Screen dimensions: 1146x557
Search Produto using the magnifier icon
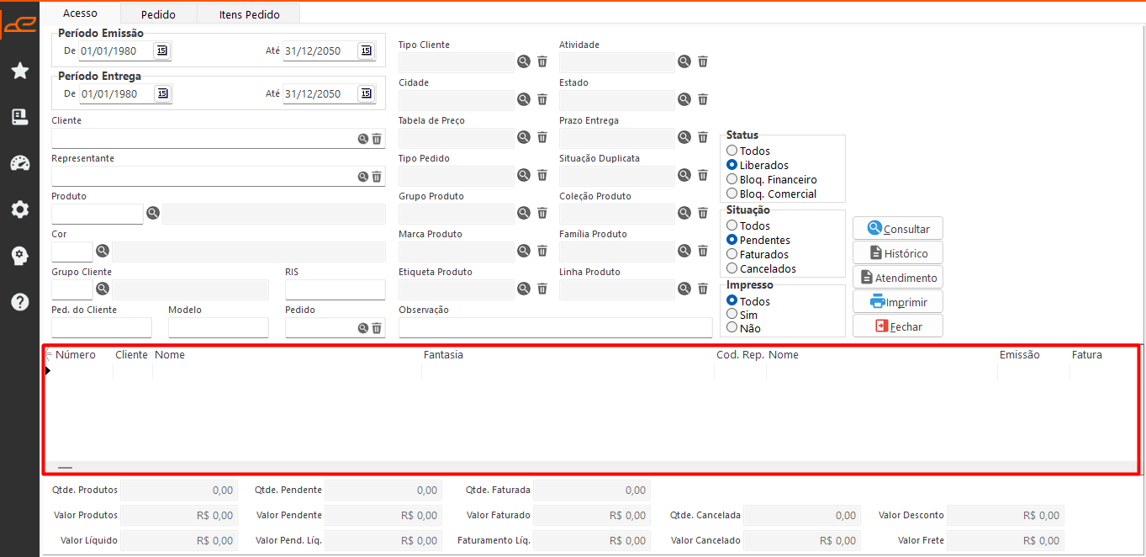click(153, 214)
